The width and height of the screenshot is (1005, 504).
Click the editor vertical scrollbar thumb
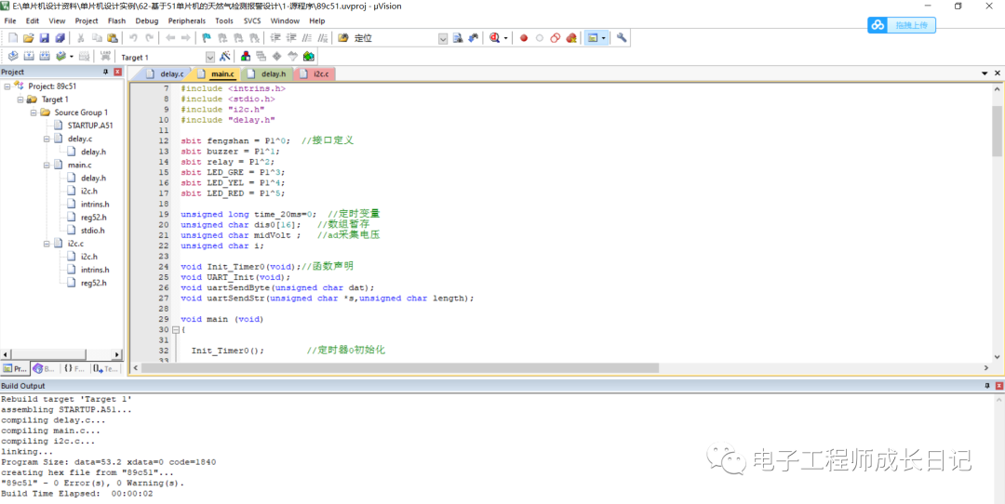[x=997, y=130]
